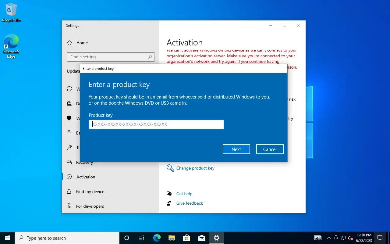Viewport: 390px width, 244px height.
Task: Click the muted volume tray icon
Action: (351, 238)
